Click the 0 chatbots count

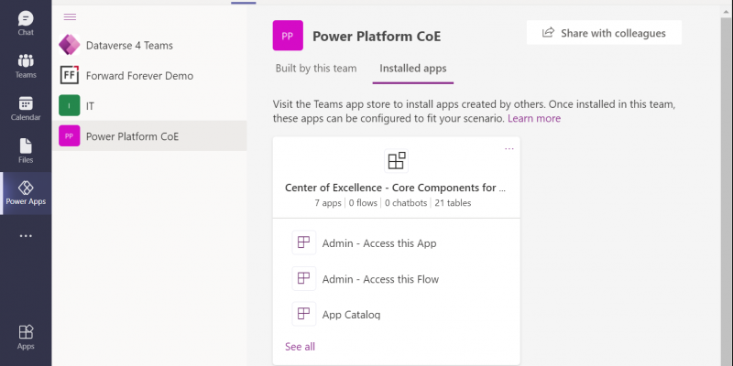coord(406,203)
